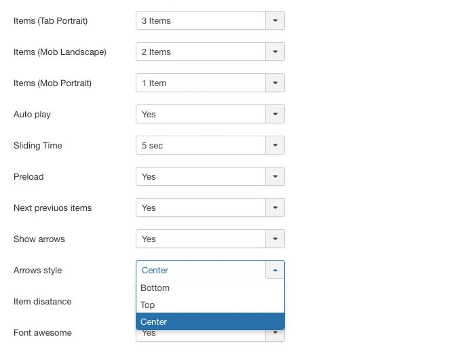Expand the Sliding Time dropdown arrow
The height and width of the screenshot is (356, 475).
[275, 146]
